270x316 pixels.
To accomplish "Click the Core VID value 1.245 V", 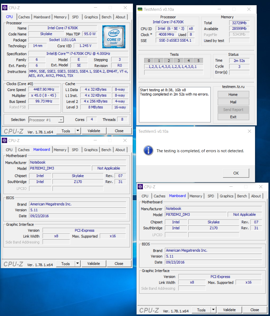I will (86, 46).
